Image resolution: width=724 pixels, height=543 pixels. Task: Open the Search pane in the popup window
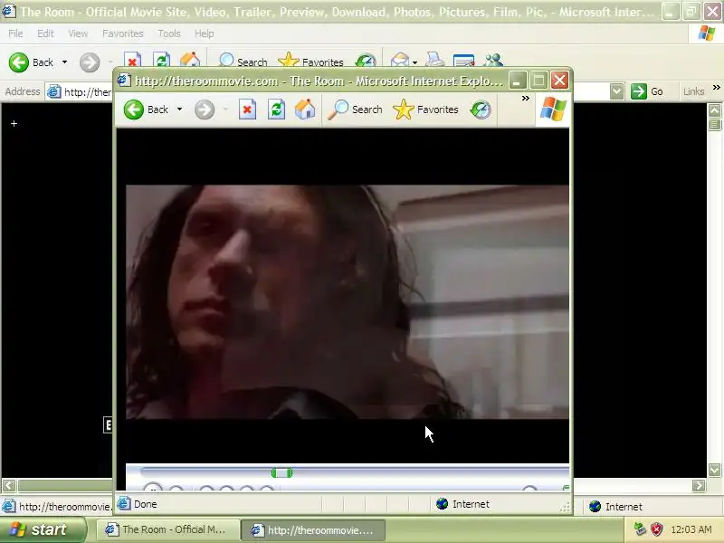click(x=355, y=110)
